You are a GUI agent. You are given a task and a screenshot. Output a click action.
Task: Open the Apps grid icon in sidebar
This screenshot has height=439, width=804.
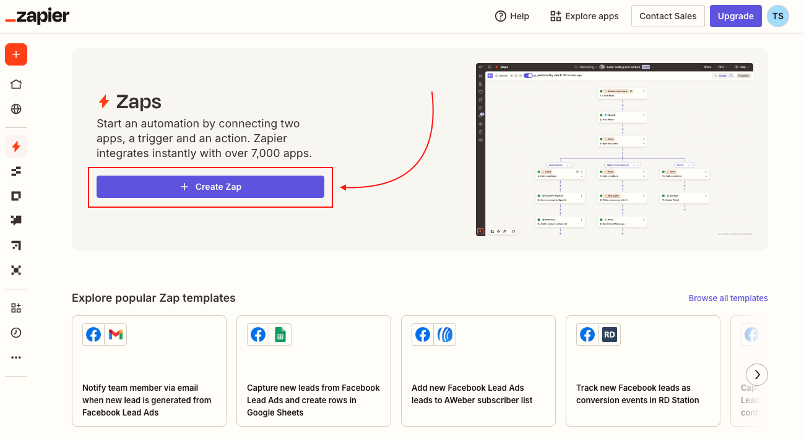tap(16, 308)
